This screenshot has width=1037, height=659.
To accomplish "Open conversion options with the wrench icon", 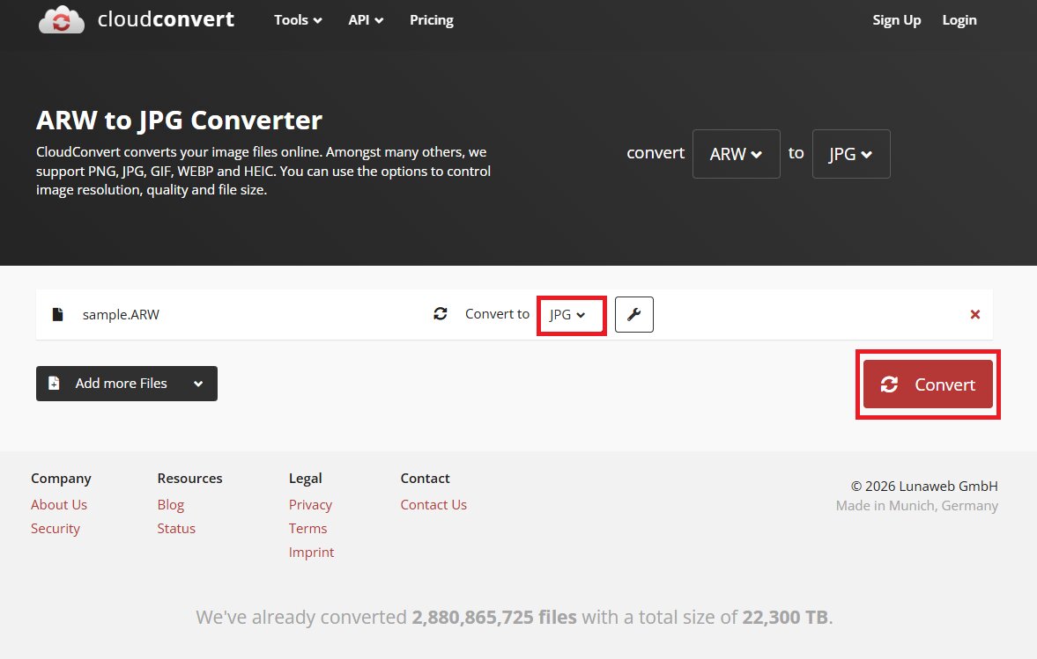I will click(633, 314).
